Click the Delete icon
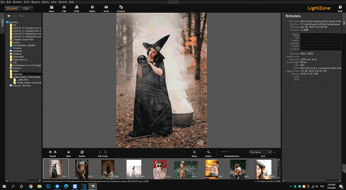The image size is (346, 190). (82, 152)
